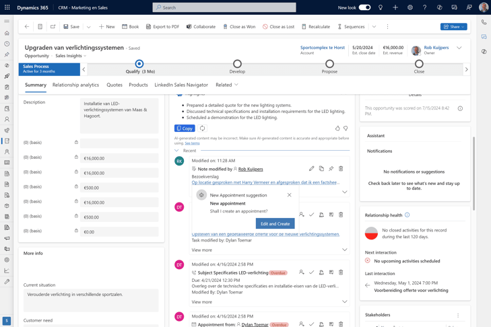The image size is (491, 327).
Task: Select the Propose stage circle
Action: (329, 64)
